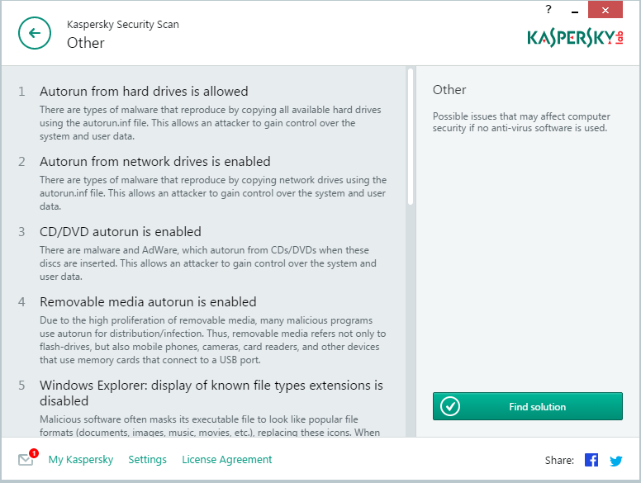Viewport: 641px width, 483px height.
Task: Share on Facebook icon
Action: (x=591, y=460)
